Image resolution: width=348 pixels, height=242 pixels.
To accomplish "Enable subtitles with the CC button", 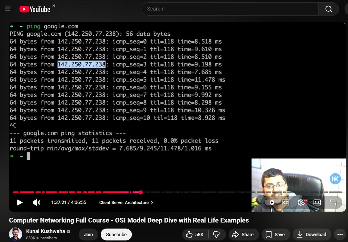I will click(x=285, y=202).
